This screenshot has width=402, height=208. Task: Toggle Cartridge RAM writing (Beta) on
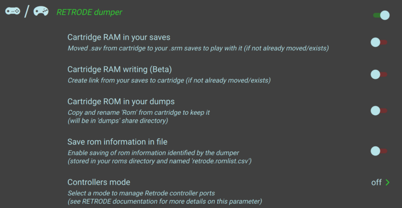(379, 74)
